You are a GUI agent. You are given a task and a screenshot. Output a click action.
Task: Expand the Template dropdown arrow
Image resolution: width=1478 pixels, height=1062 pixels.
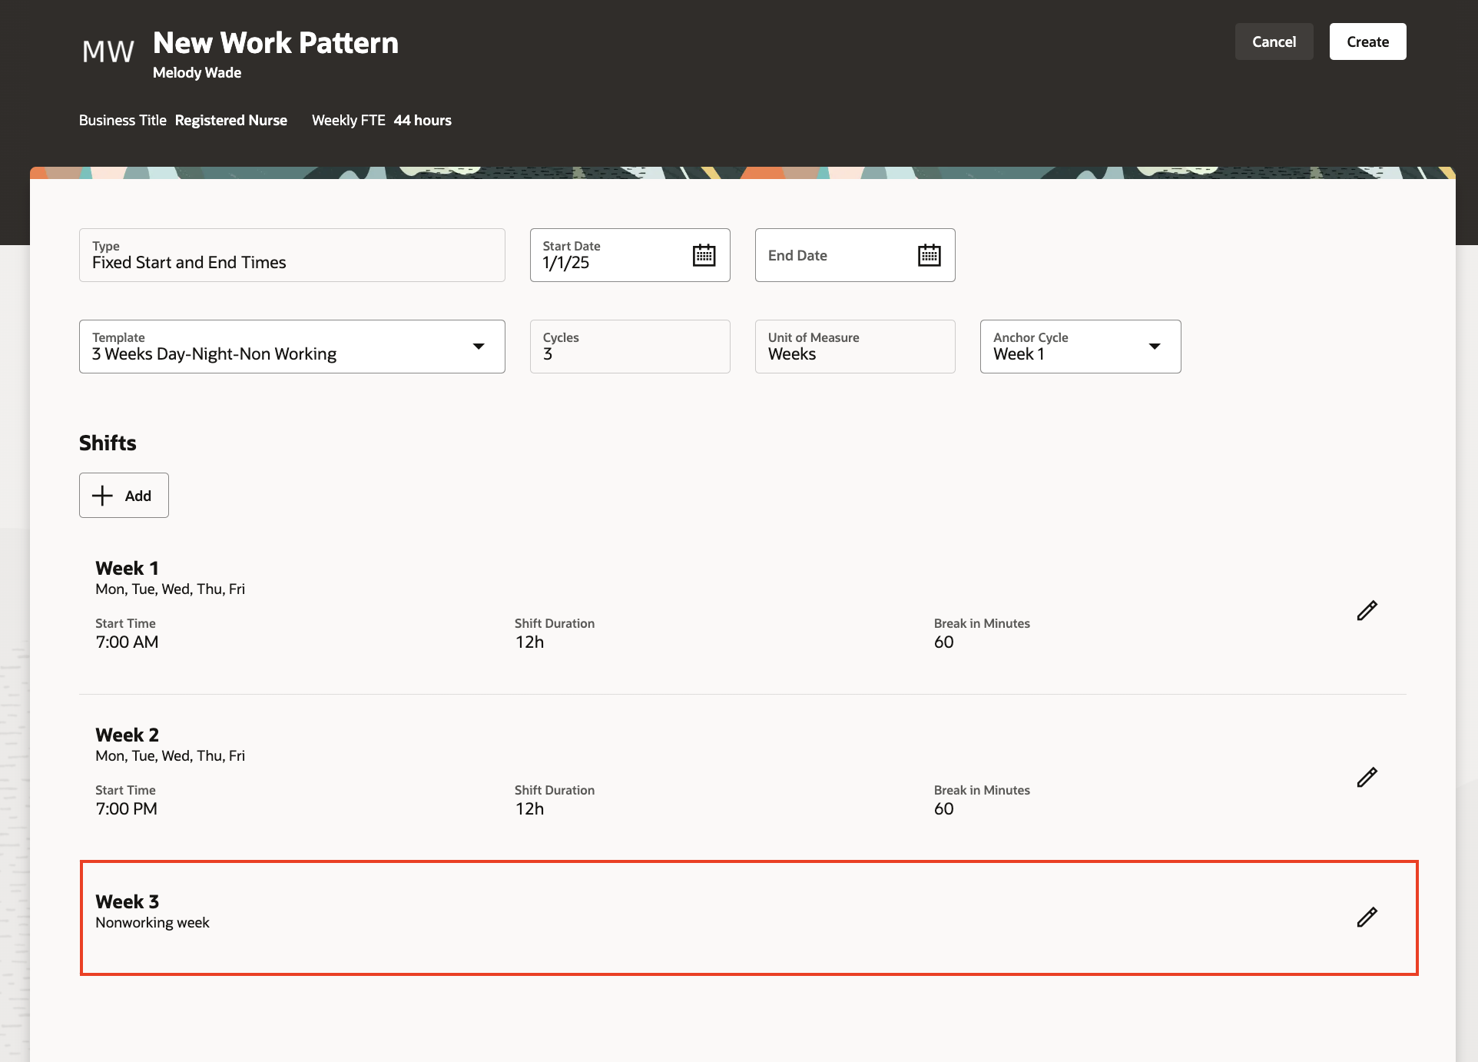479,347
